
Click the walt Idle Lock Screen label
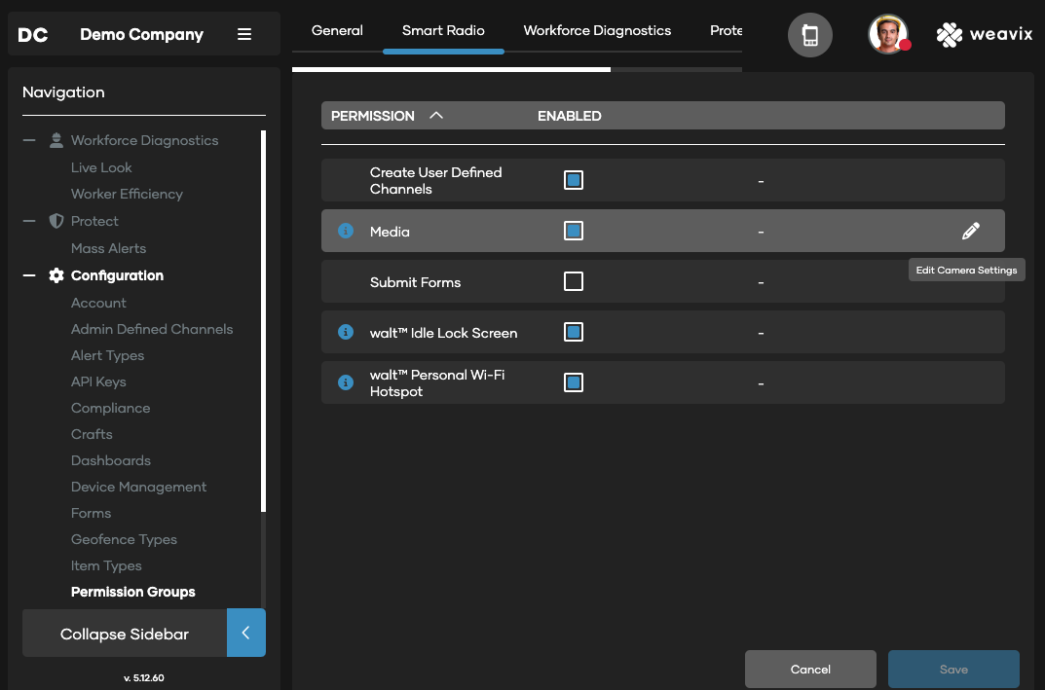tap(443, 333)
